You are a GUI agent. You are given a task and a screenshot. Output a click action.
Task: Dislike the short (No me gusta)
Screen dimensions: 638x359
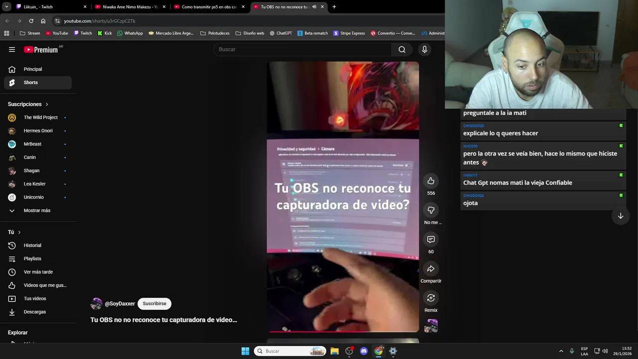point(431,210)
